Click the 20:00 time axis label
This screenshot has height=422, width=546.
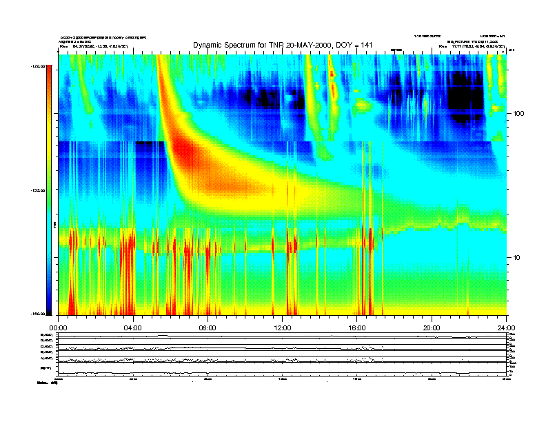432,328
